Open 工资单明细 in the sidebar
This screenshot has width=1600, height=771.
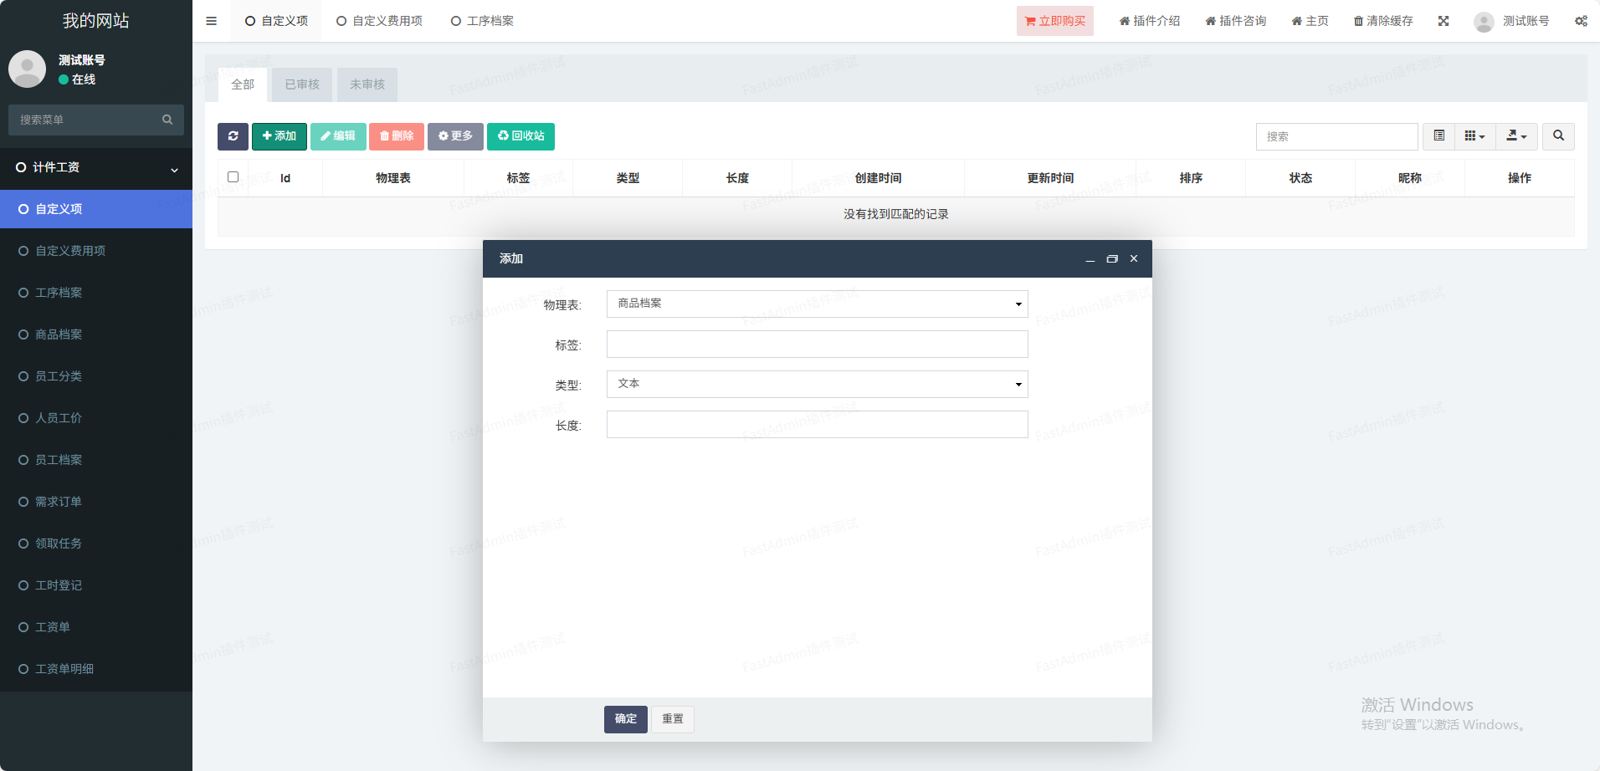pos(64,669)
